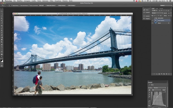Click the zoom-out magnifier in options bar

(x=9, y=5)
